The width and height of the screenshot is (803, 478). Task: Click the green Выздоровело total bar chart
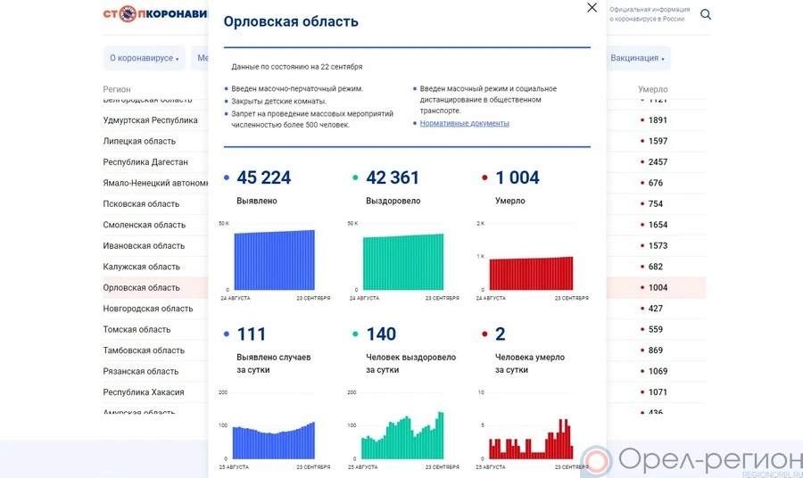pos(403,261)
